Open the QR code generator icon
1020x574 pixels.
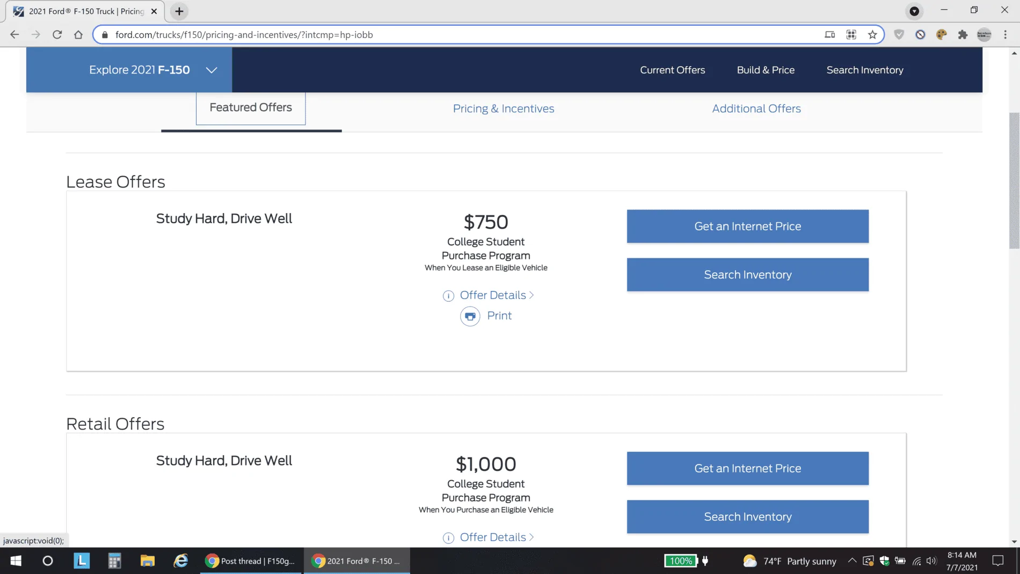(x=851, y=34)
